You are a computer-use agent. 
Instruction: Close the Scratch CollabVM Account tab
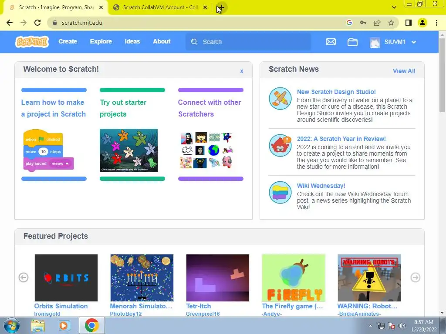coord(205,8)
